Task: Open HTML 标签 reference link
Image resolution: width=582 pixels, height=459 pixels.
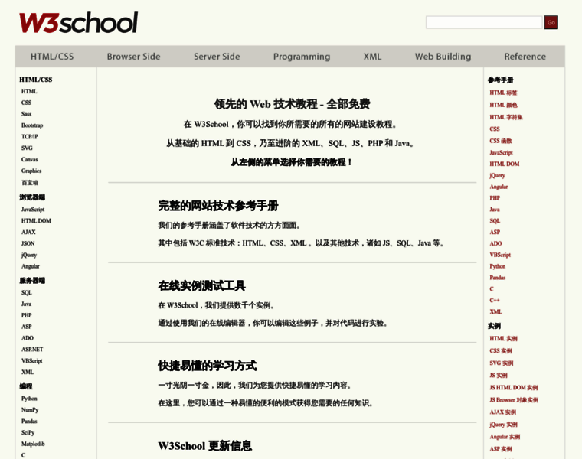Action: point(503,93)
